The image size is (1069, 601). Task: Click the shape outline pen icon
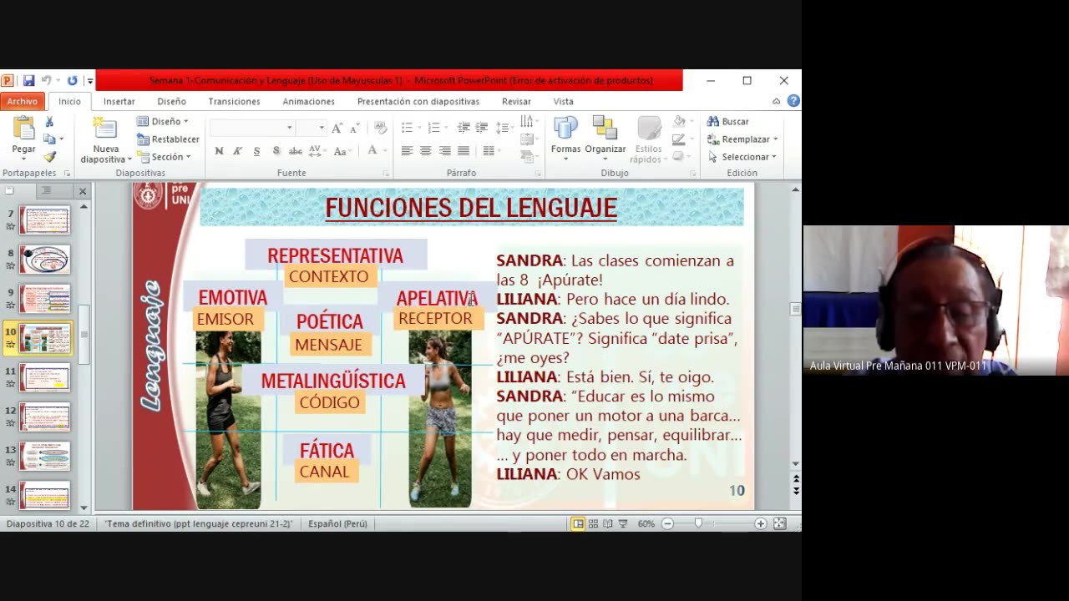coord(681,139)
